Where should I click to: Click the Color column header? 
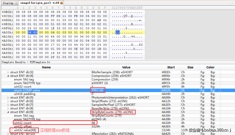[x=210, y=67]
